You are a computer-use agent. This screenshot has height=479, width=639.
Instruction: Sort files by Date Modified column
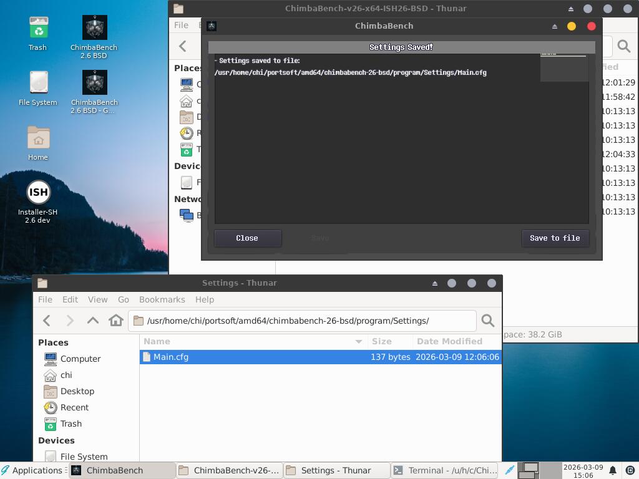tap(449, 341)
